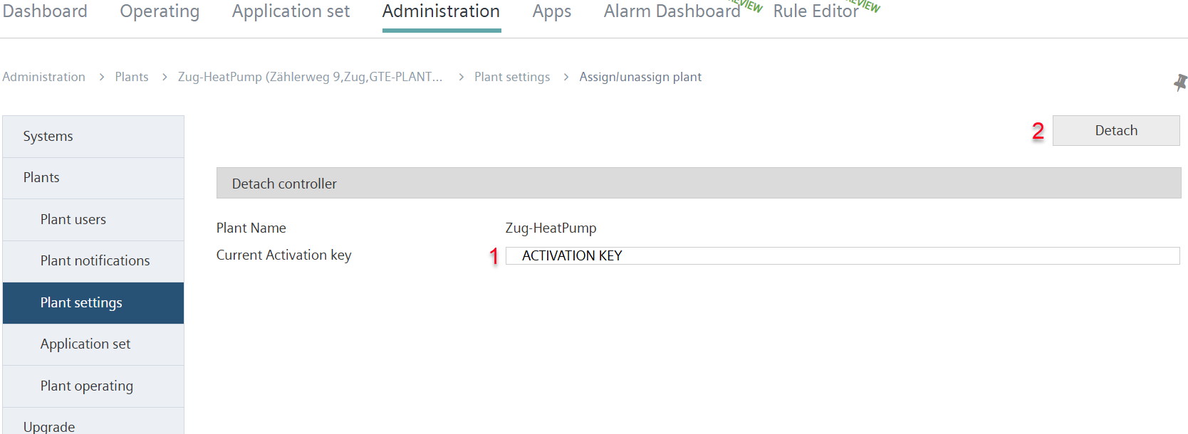Choose Application set in sidebar
Image resolution: width=1188 pixels, height=434 pixels.
pyautogui.click(x=93, y=344)
